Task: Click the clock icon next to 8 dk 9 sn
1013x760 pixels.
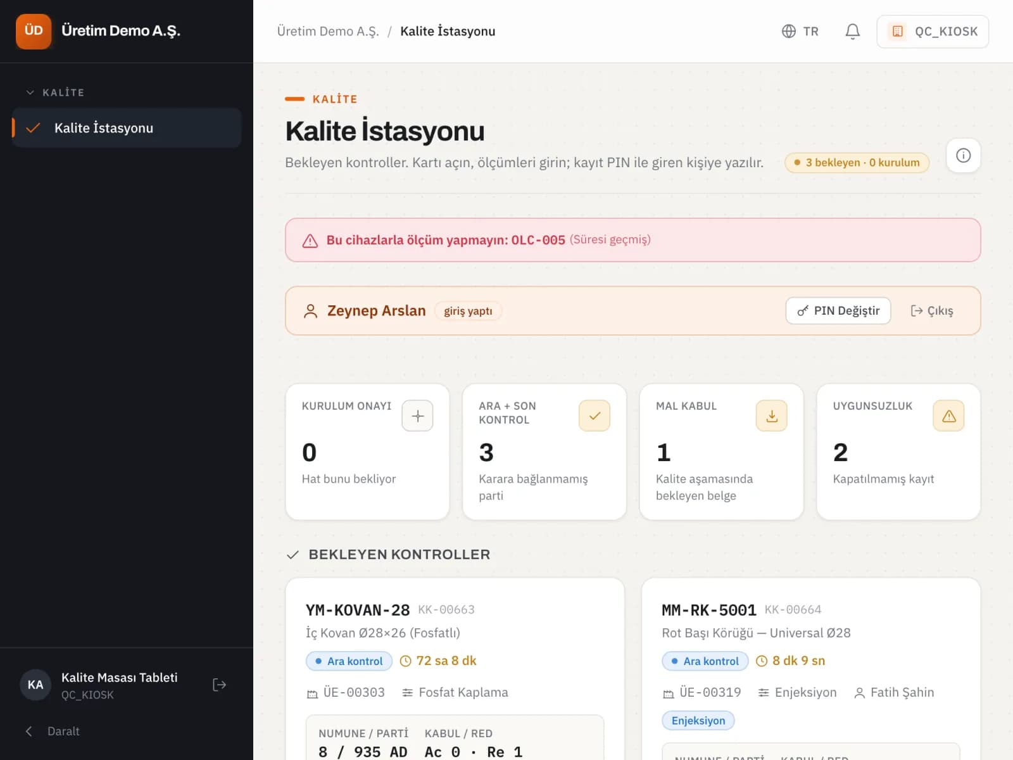Action: (x=762, y=661)
